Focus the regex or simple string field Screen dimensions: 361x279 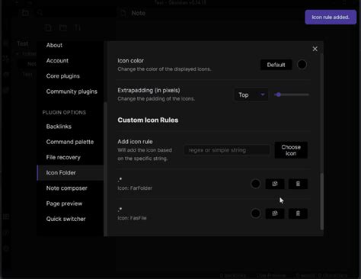pos(227,150)
